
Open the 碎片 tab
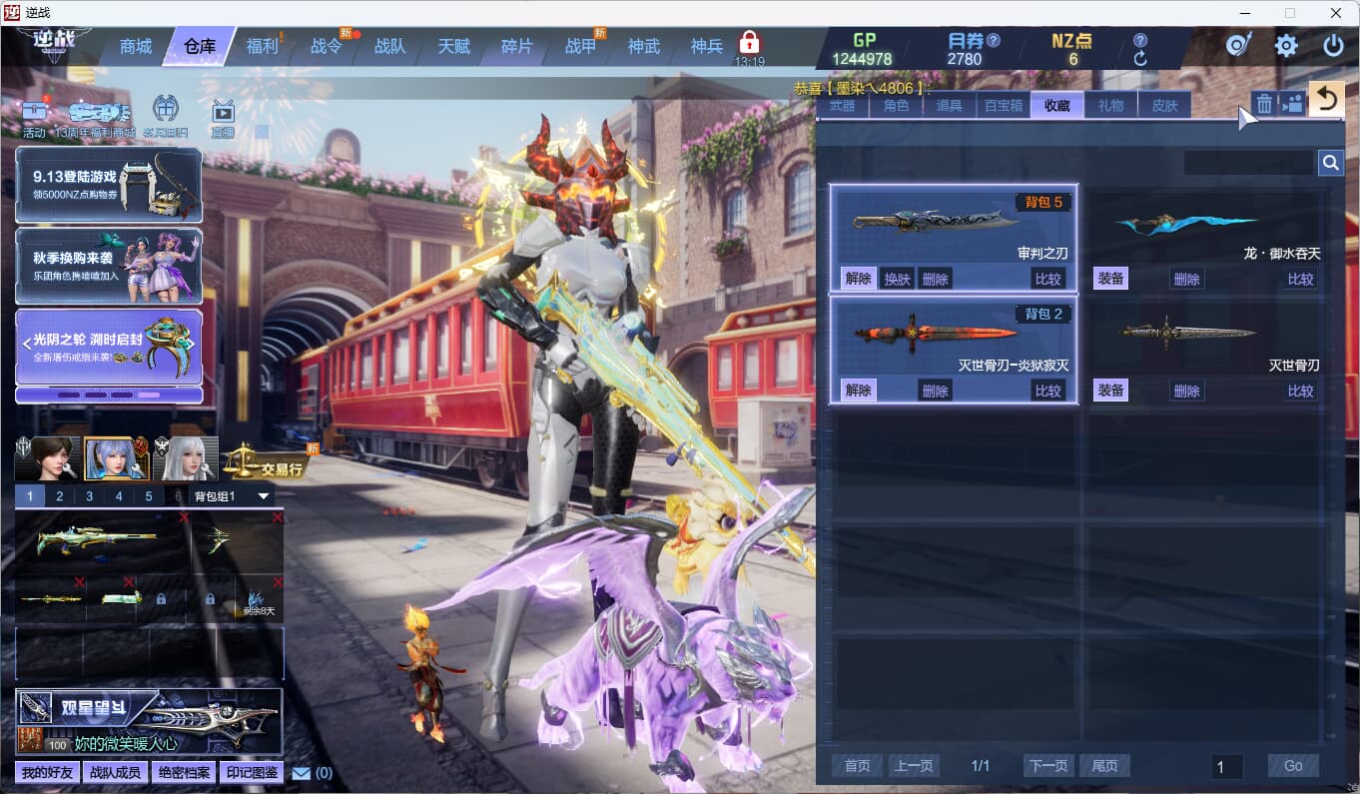516,47
